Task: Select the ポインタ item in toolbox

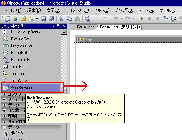Action: click(x=31, y=133)
